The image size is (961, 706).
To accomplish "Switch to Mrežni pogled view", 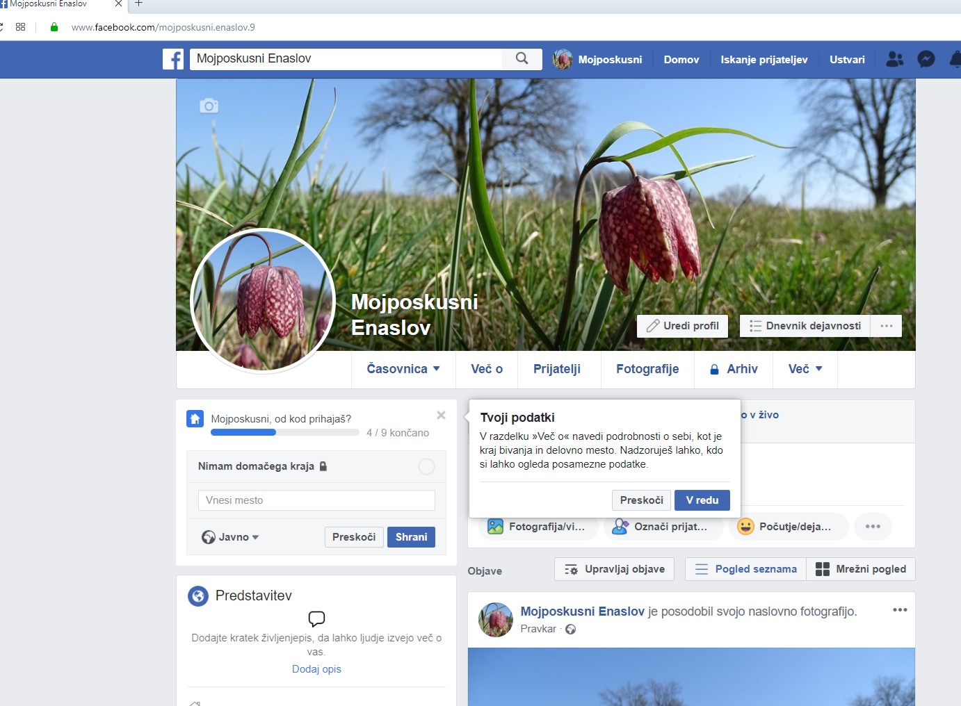I will pyautogui.click(x=861, y=569).
